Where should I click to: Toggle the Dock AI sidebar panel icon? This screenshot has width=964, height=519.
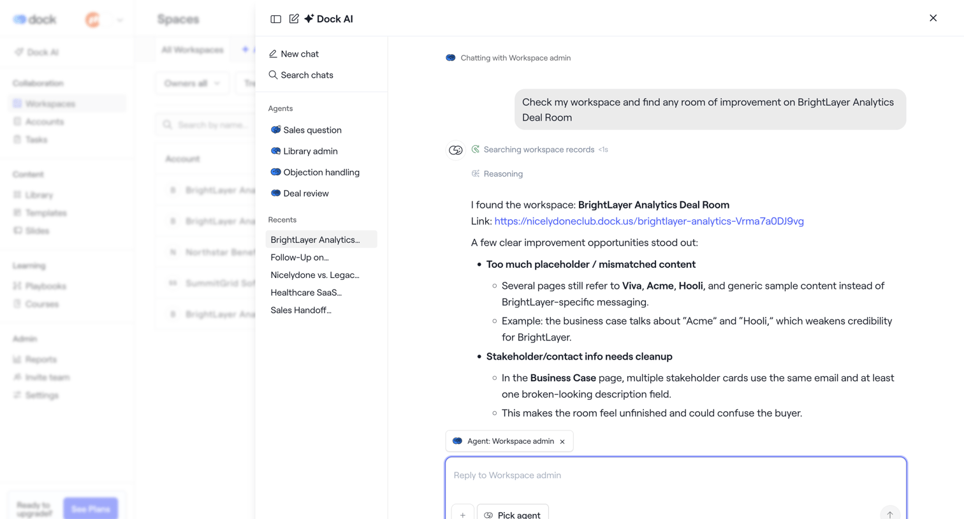click(x=275, y=19)
